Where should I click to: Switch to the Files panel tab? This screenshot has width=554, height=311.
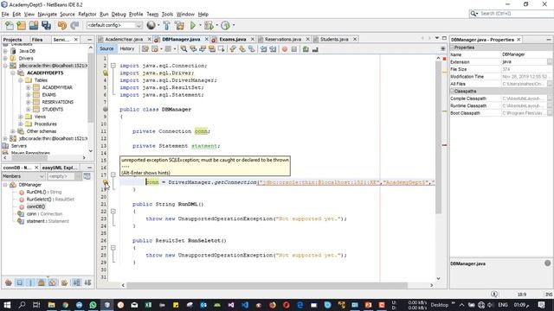coord(37,40)
